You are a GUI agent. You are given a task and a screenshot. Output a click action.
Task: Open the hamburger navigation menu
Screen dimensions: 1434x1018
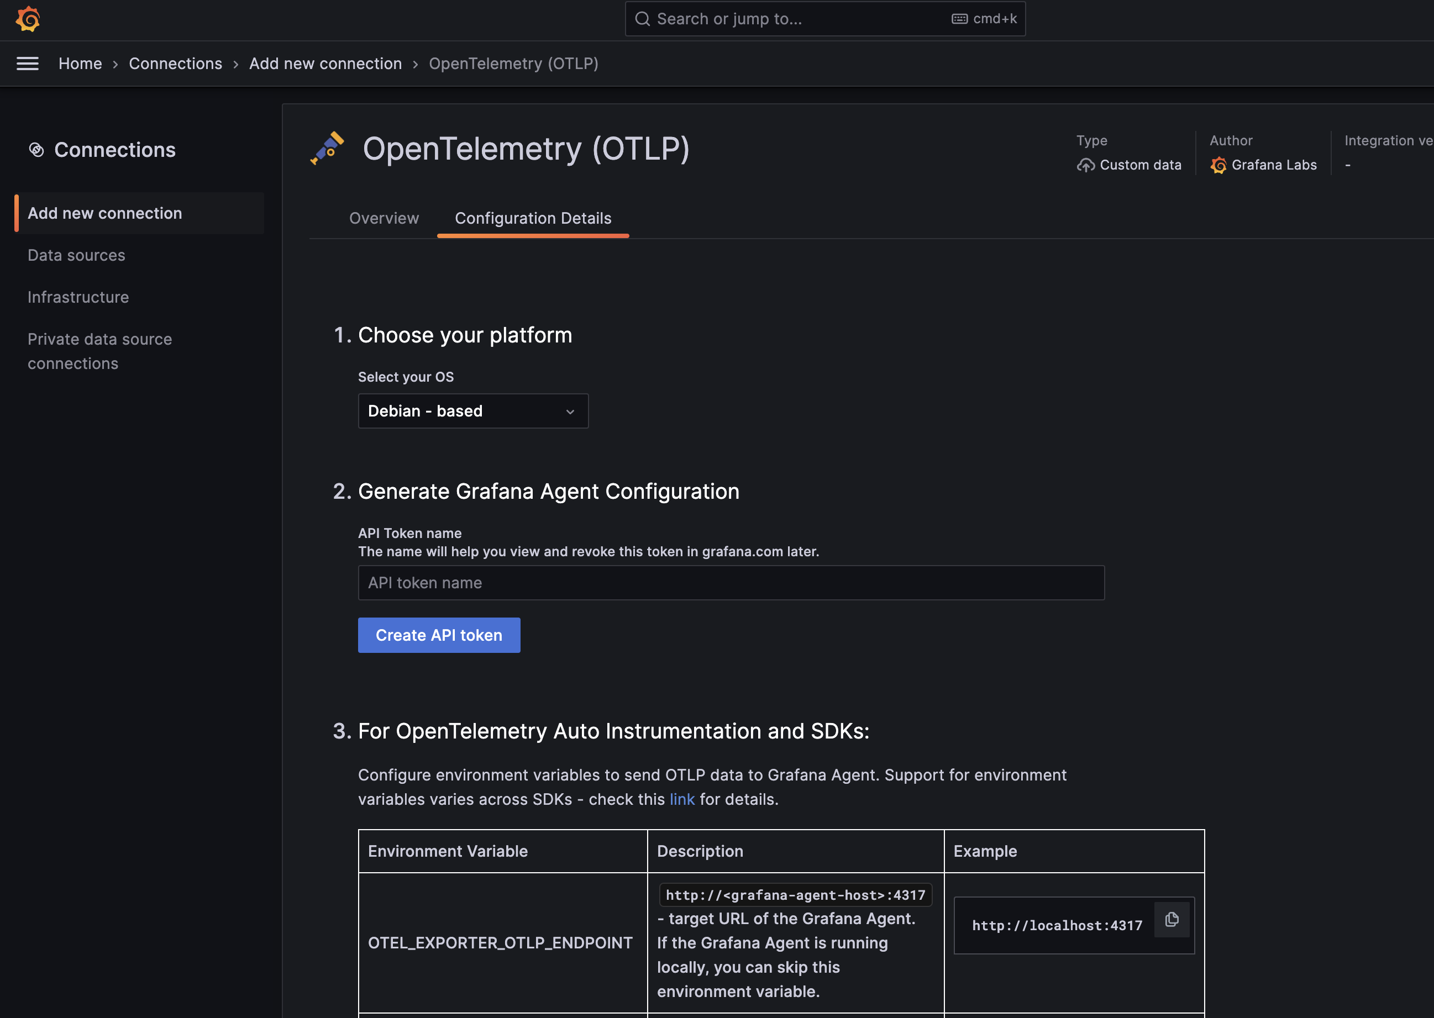28,64
